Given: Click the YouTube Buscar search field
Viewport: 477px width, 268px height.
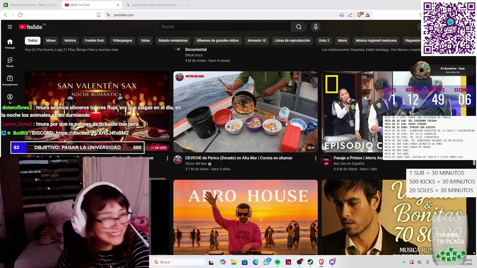Looking at the screenshot, I should pyautogui.click(x=225, y=27).
